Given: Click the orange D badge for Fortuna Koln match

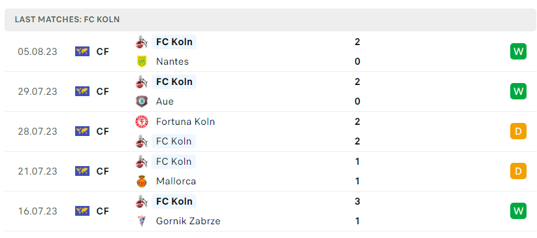Looking at the screenshot, I should 518,131.
